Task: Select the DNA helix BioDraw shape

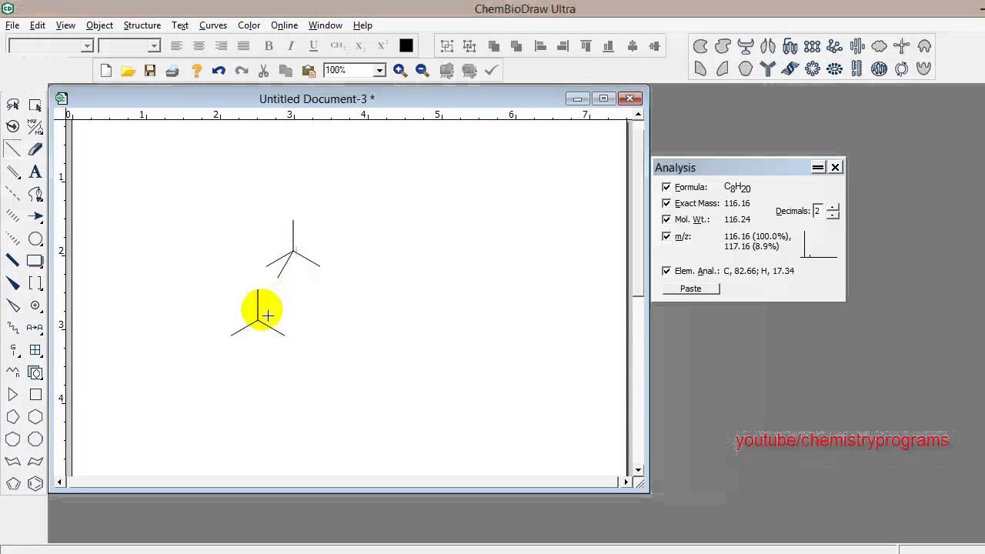Action: click(x=790, y=68)
